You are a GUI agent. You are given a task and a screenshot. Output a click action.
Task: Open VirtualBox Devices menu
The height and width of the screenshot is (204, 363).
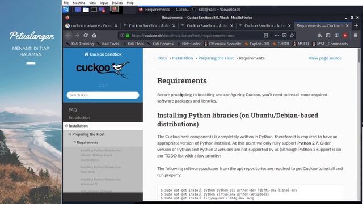coord(117,3)
